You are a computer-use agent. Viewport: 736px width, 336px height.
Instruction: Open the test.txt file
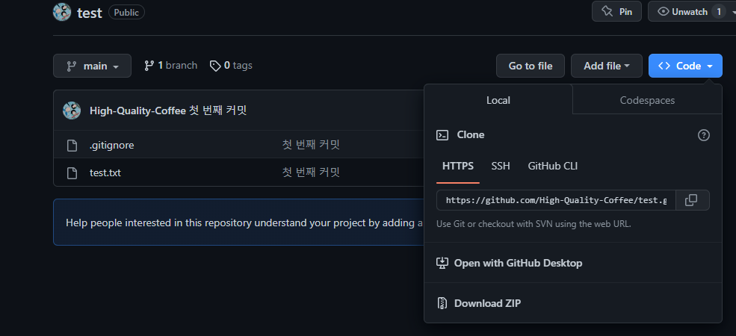[105, 172]
